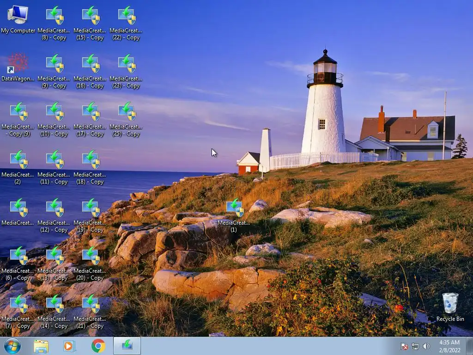Select MediaCreat... (21) - Copy icon
This screenshot has height=355, width=473.
90,311
